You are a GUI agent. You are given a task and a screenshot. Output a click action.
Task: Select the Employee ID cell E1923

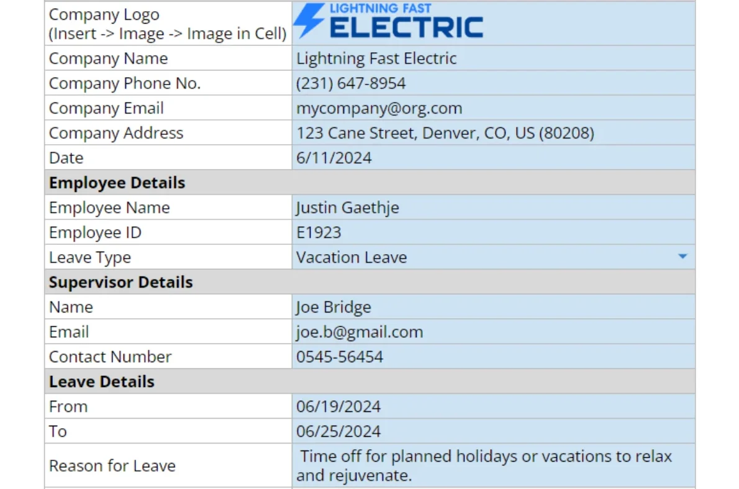[x=494, y=232]
